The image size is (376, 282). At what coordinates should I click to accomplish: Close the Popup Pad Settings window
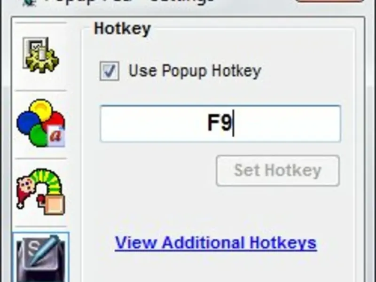(x=330, y=1)
